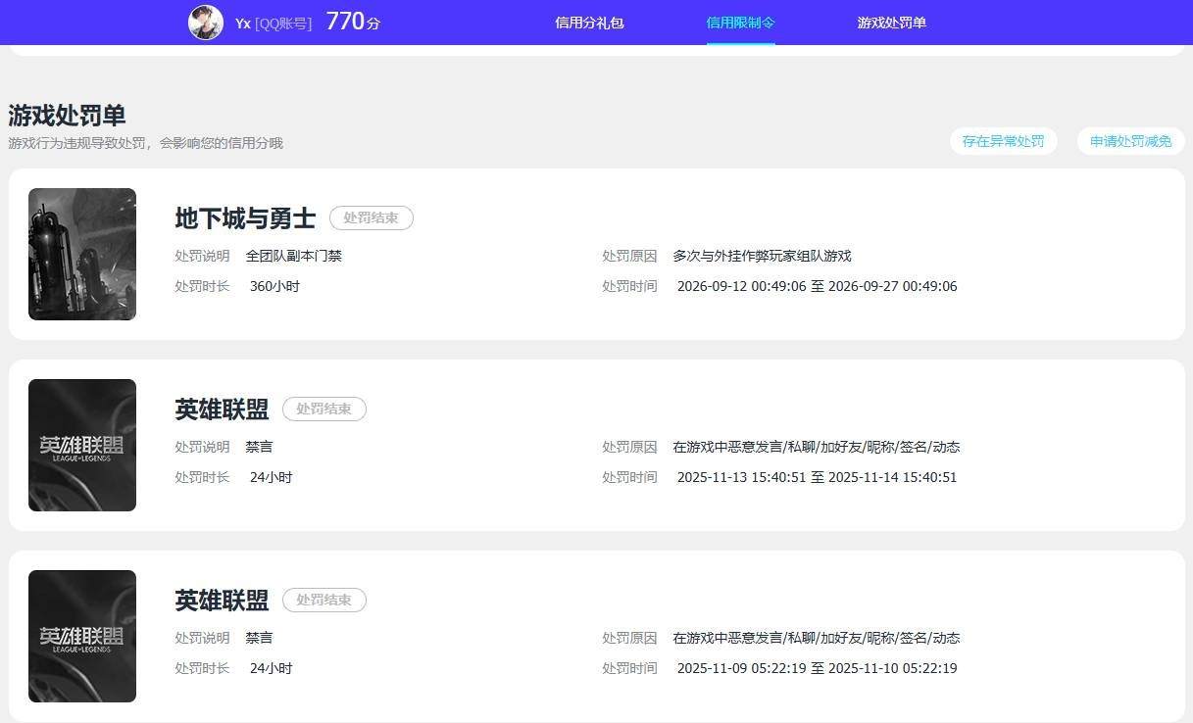Image resolution: width=1193 pixels, height=723 pixels.
Task: Click 24小时 in the 2025-11-09 card
Action: tap(272, 668)
